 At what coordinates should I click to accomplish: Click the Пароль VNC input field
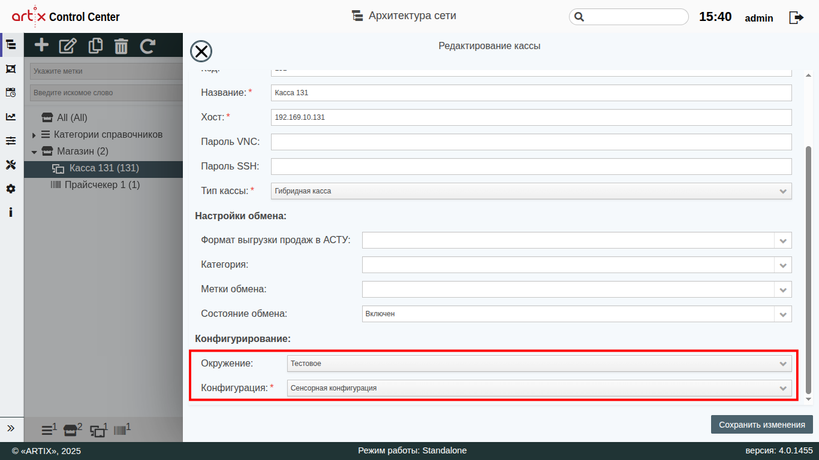coord(531,142)
